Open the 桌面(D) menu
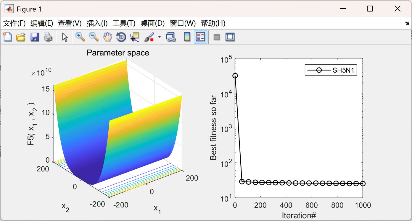The image size is (412, 221). [152, 23]
